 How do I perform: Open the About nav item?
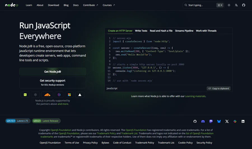tap(40, 5)
